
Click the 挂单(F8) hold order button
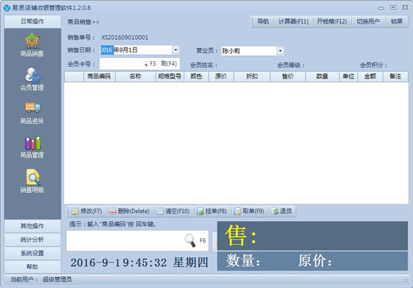click(212, 212)
